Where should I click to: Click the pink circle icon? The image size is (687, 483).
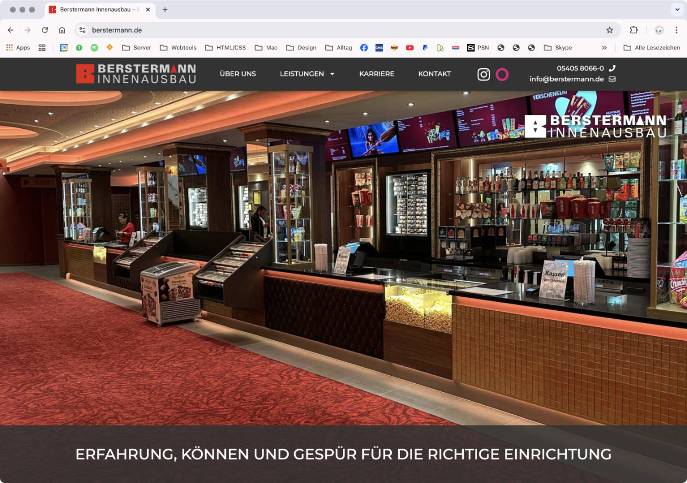tap(502, 75)
